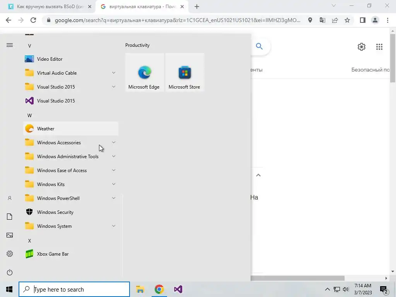Open Chrome side panel

pos(363,20)
